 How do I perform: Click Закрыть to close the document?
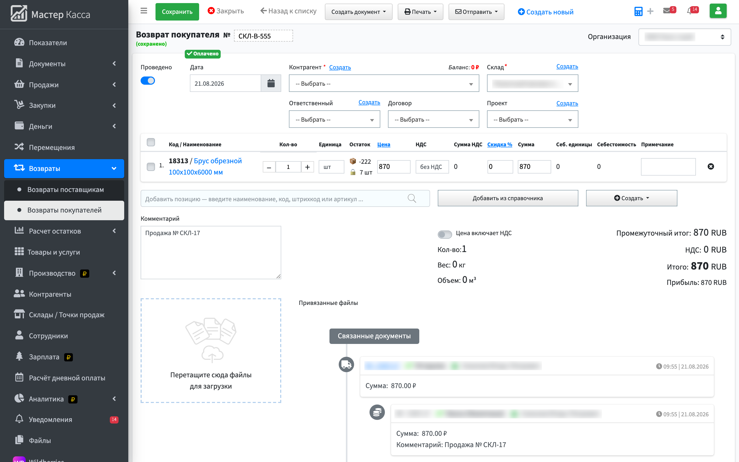(226, 11)
